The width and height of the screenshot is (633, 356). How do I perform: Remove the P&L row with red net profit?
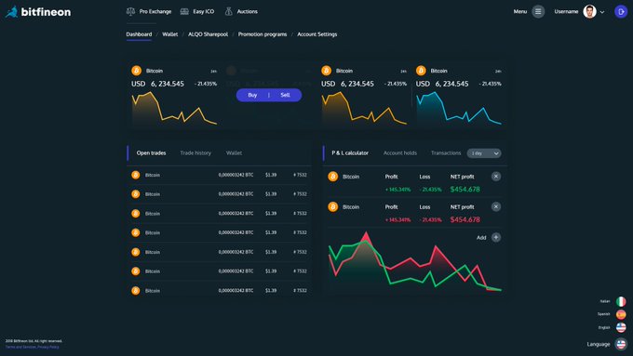pos(496,206)
